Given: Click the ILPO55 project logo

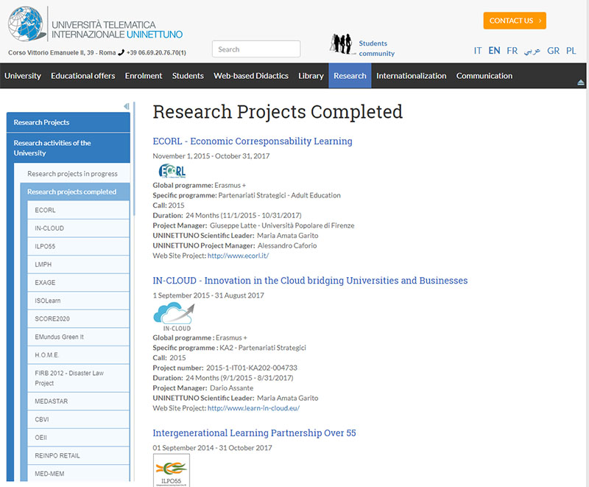Looking at the screenshot, I should coord(171,470).
